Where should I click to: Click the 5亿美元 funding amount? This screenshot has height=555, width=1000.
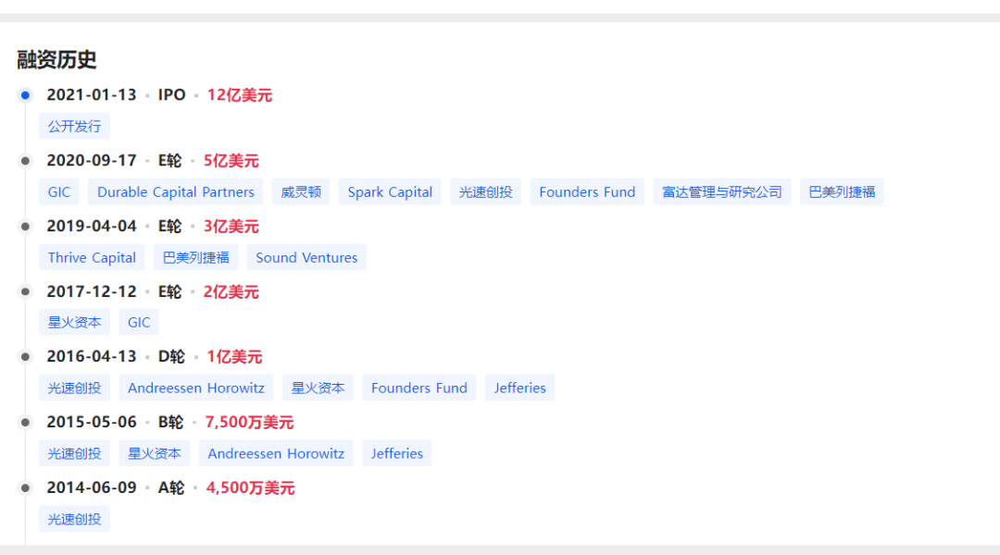[231, 161]
